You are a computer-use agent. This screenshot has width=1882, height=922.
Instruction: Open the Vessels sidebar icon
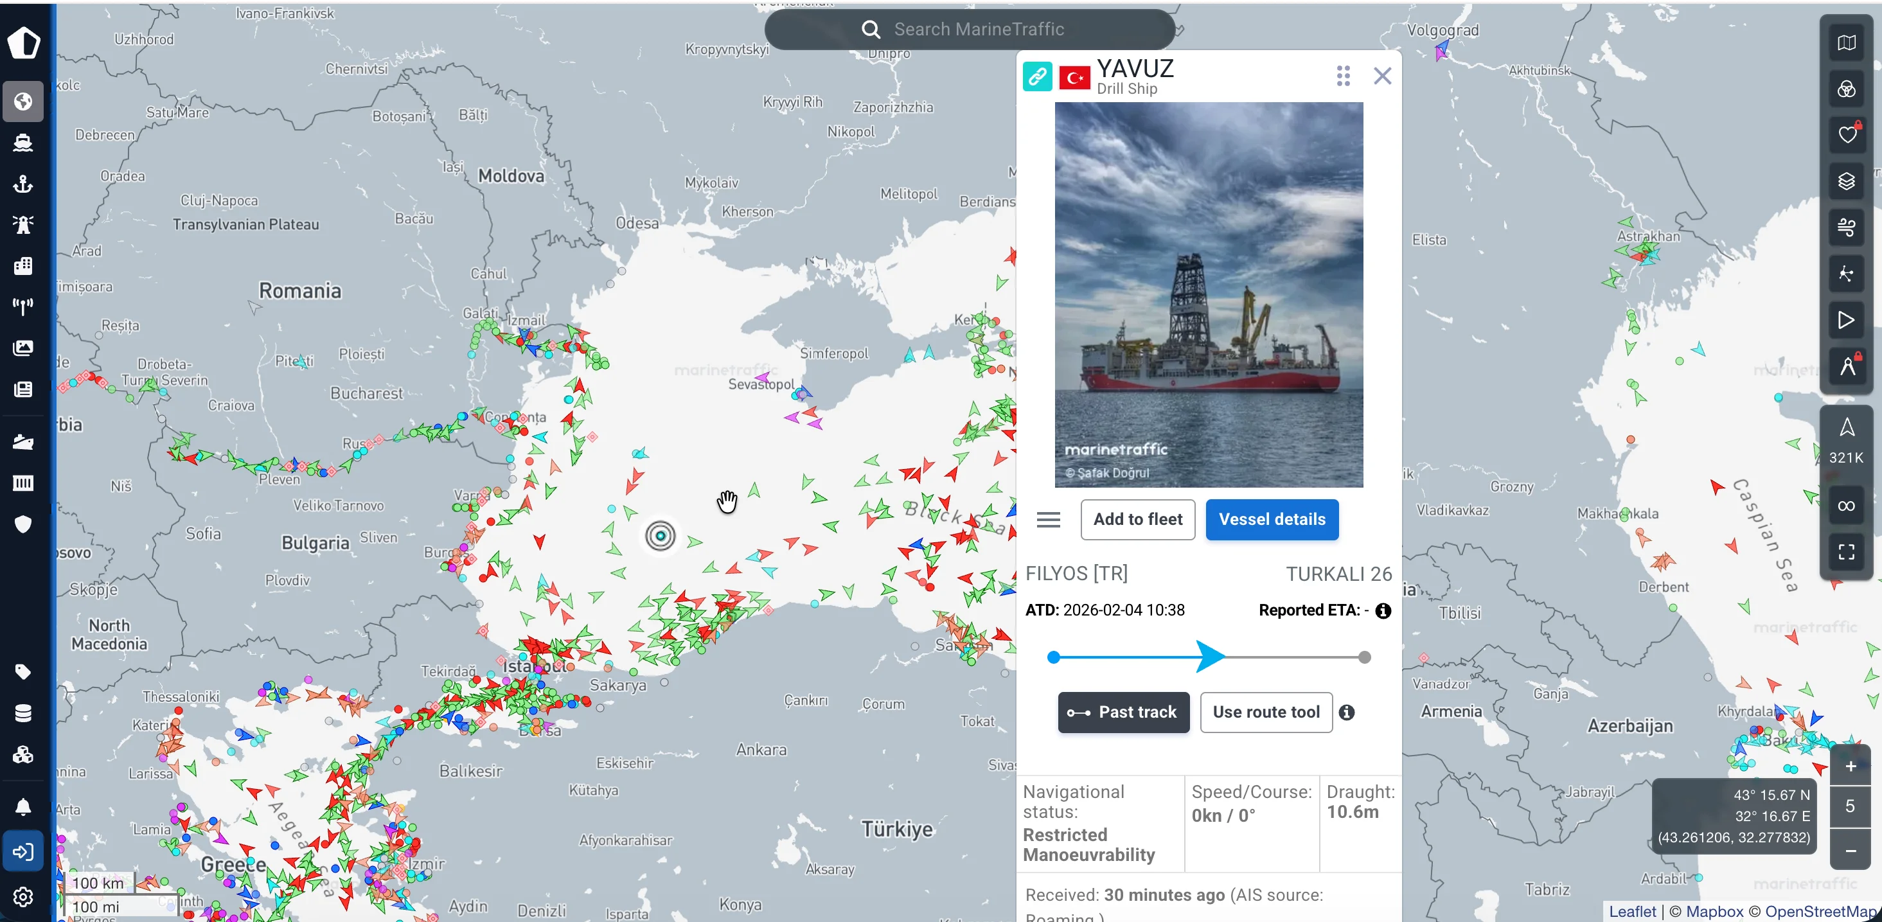pos(23,143)
